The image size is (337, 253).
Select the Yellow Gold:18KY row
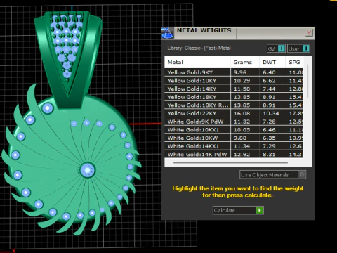pos(234,97)
